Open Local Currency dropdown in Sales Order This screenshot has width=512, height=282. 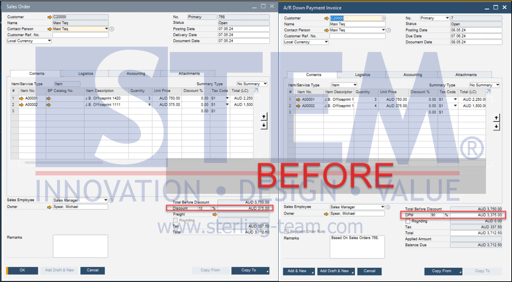click(x=49, y=41)
